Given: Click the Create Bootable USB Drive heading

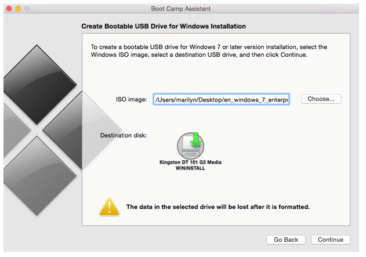Looking at the screenshot, I should click(x=163, y=27).
